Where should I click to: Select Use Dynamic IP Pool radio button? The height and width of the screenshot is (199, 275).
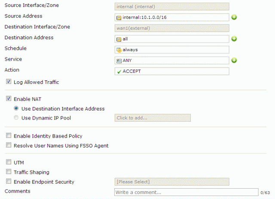pyautogui.click(x=16, y=118)
